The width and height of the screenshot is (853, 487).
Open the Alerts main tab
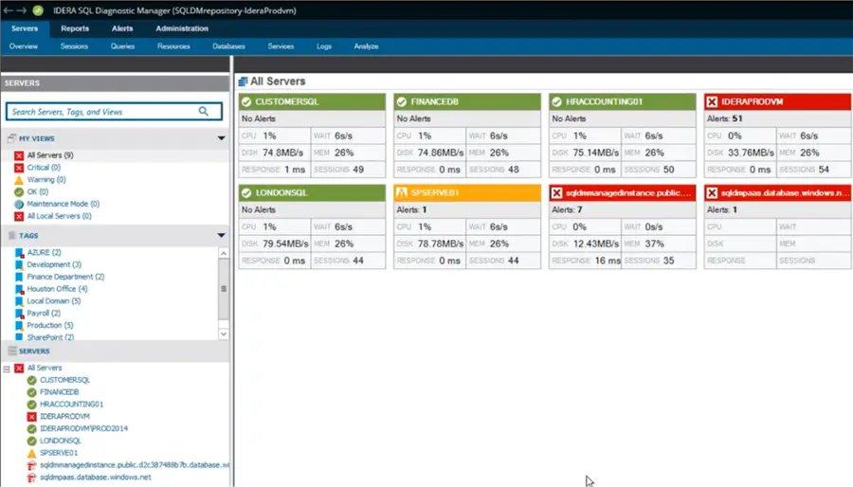[x=122, y=28]
